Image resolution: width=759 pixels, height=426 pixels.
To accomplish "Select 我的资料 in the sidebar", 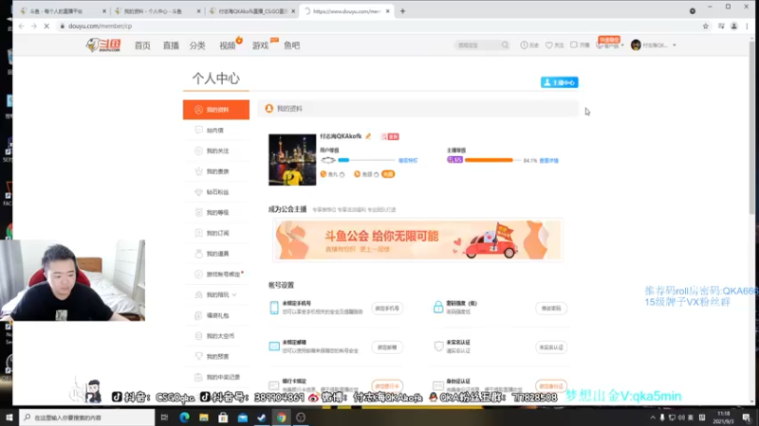I will [x=216, y=110].
